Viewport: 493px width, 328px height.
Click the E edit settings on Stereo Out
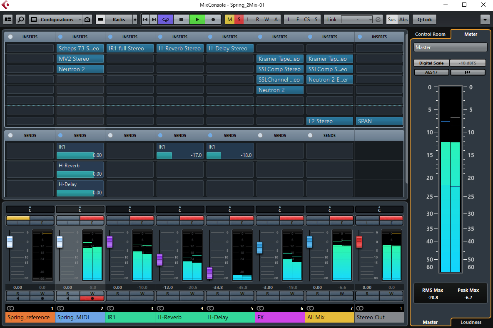(391, 223)
